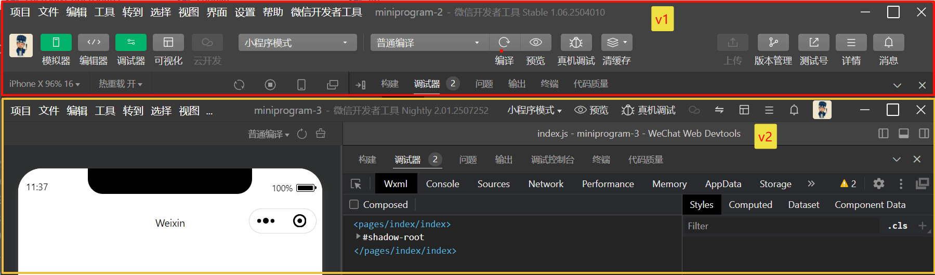Expand the #shadow-root tree node
935x275 pixels.
coord(358,237)
